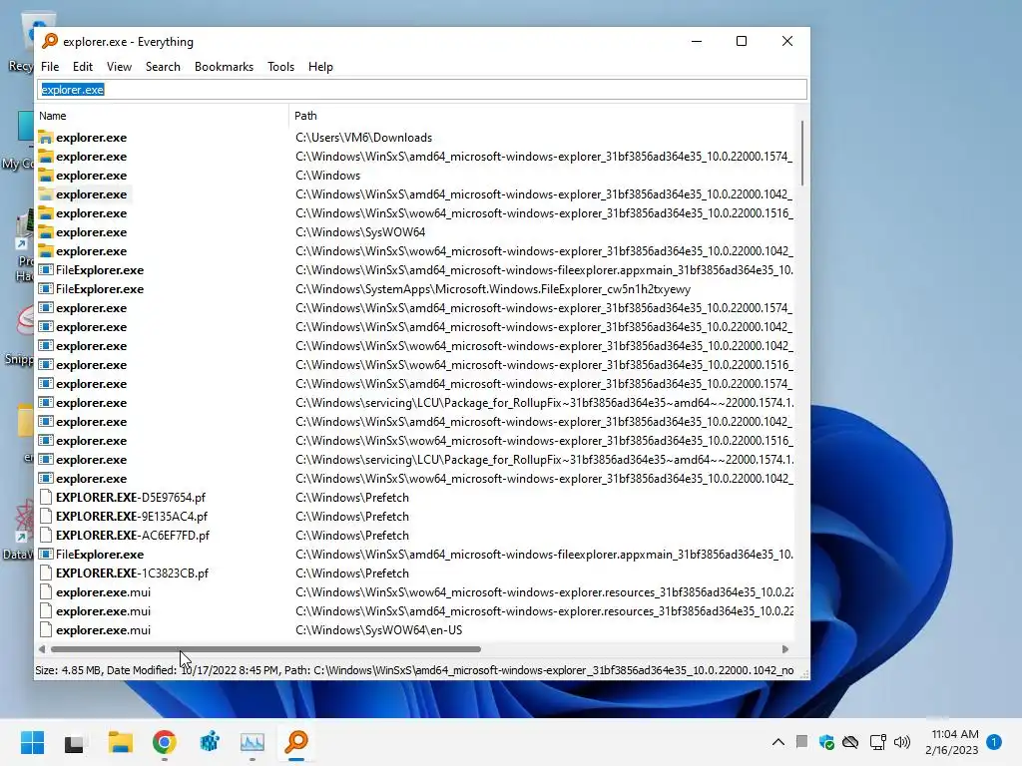Click inside the explorer.exe search box
The image size is (1022, 766).
point(422,89)
